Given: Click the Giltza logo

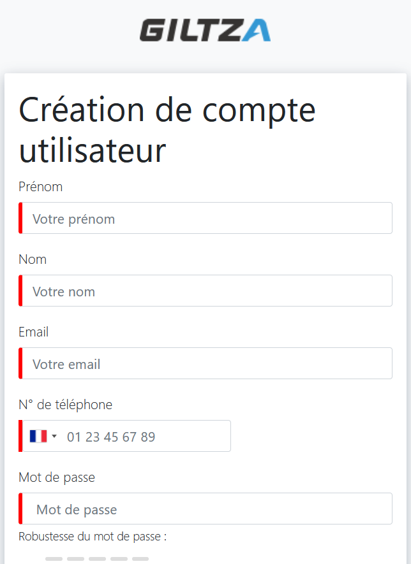Looking at the screenshot, I should pos(205,31).
